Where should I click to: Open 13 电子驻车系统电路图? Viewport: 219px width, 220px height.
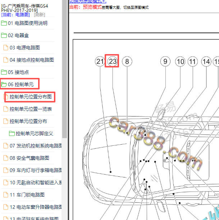[x=34, y=218]
